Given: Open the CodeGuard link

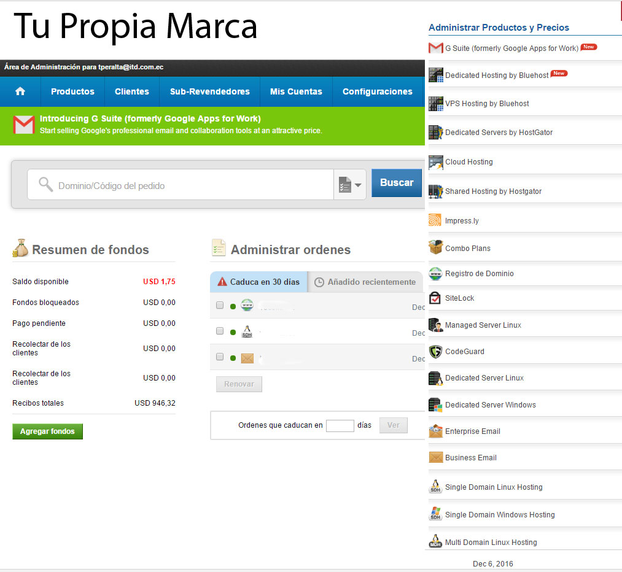Looking at the screenshot, I should coord(465,352).
